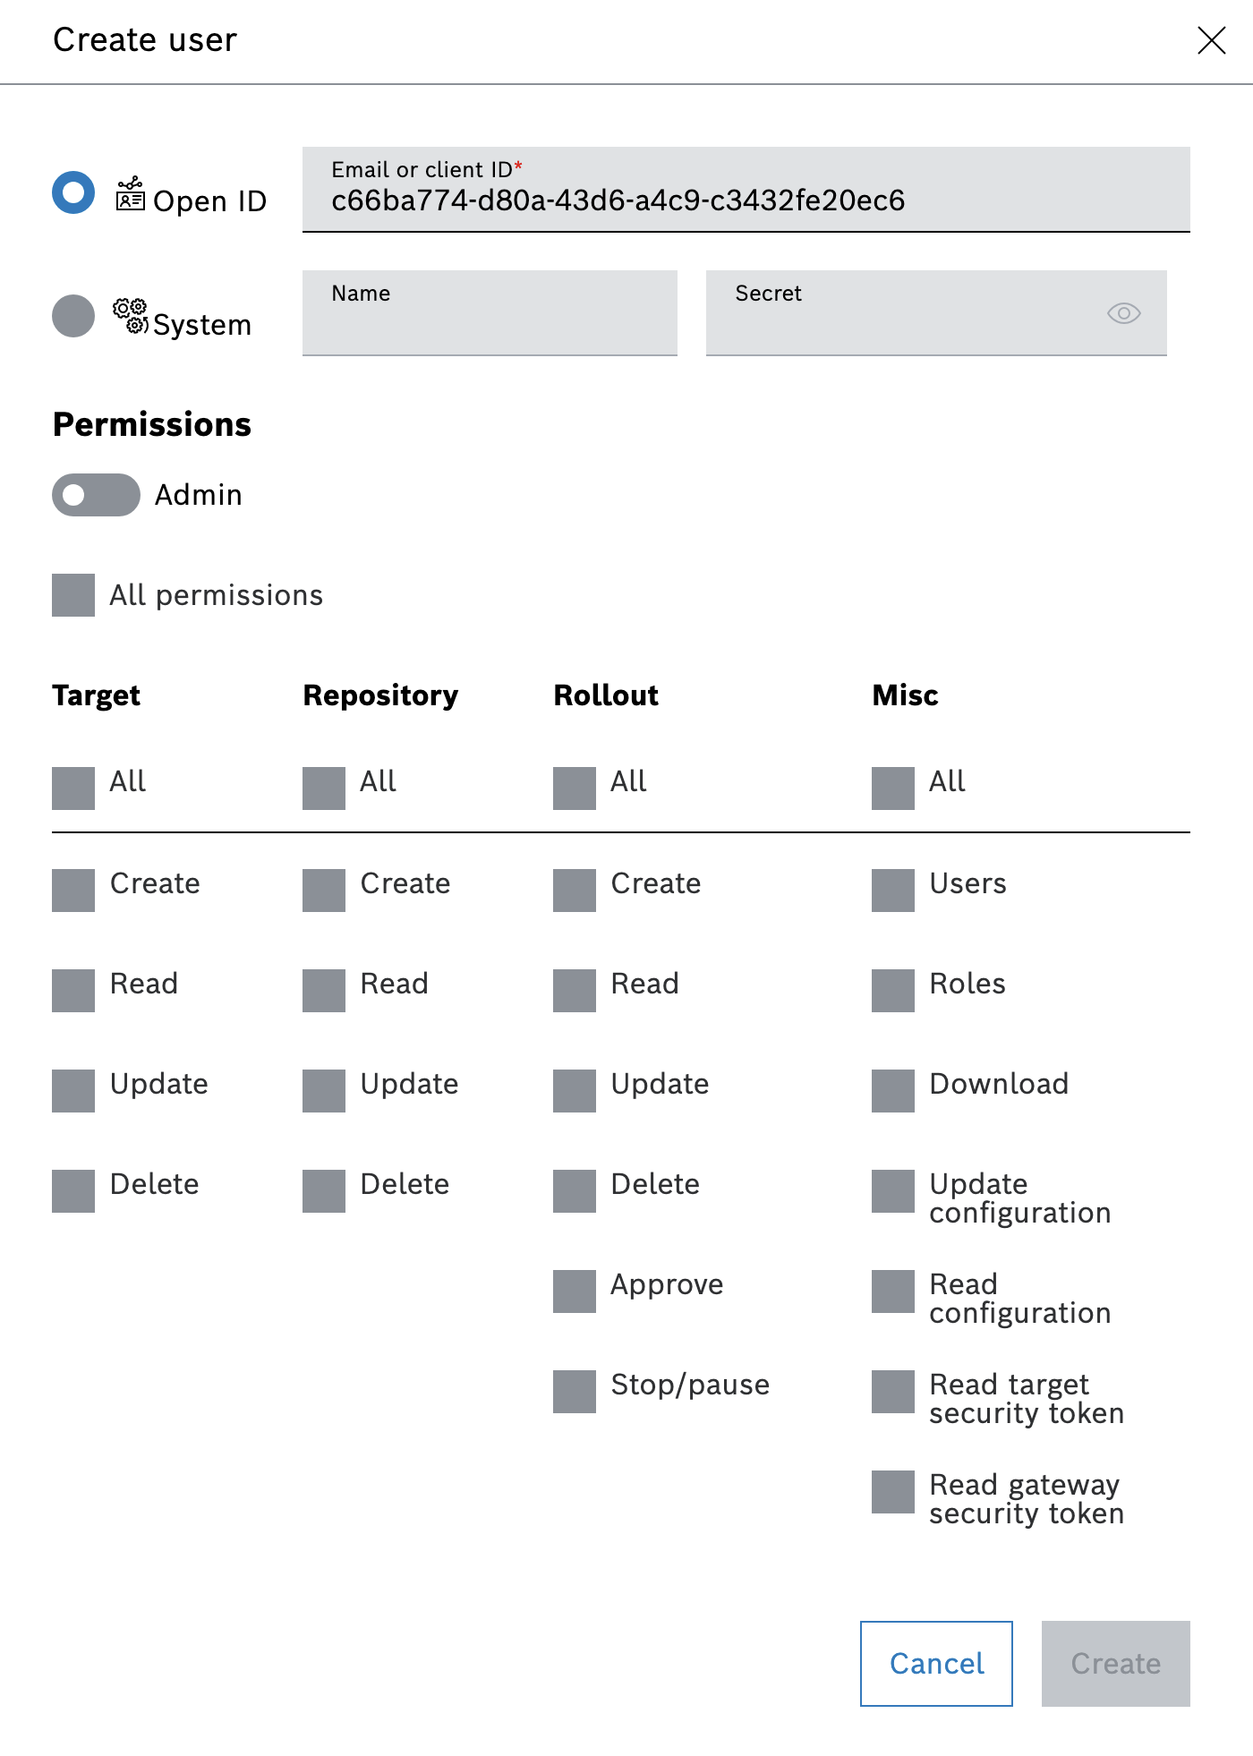Select the Open ID radio button

tap(73, 192)
